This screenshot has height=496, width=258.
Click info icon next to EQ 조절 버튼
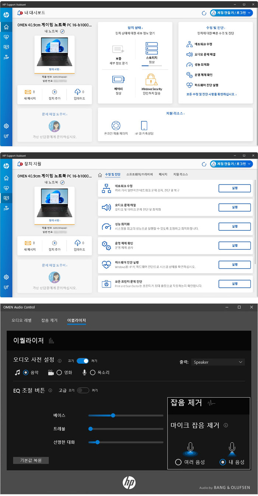50,390
